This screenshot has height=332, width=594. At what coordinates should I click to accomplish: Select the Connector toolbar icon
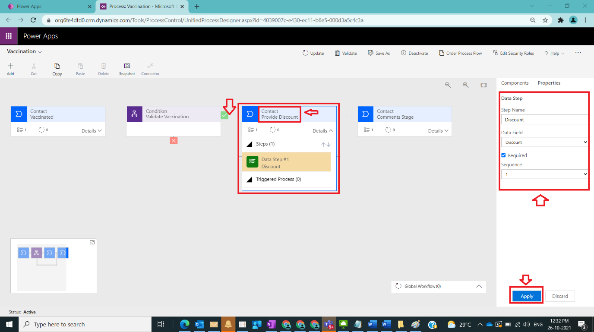coord(150,68)
